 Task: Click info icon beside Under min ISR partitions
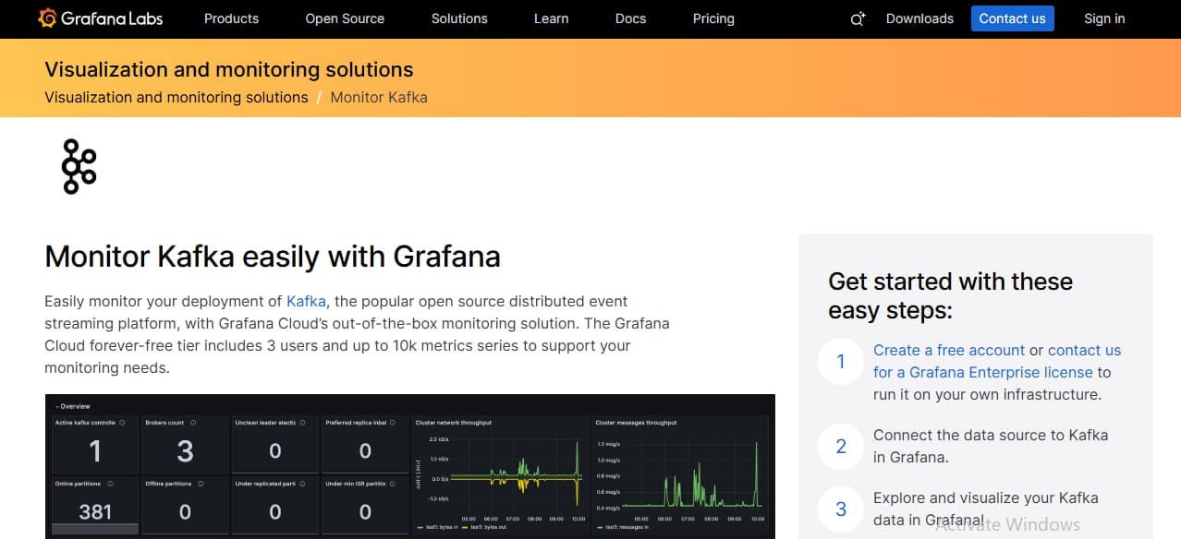coord(395,484)
